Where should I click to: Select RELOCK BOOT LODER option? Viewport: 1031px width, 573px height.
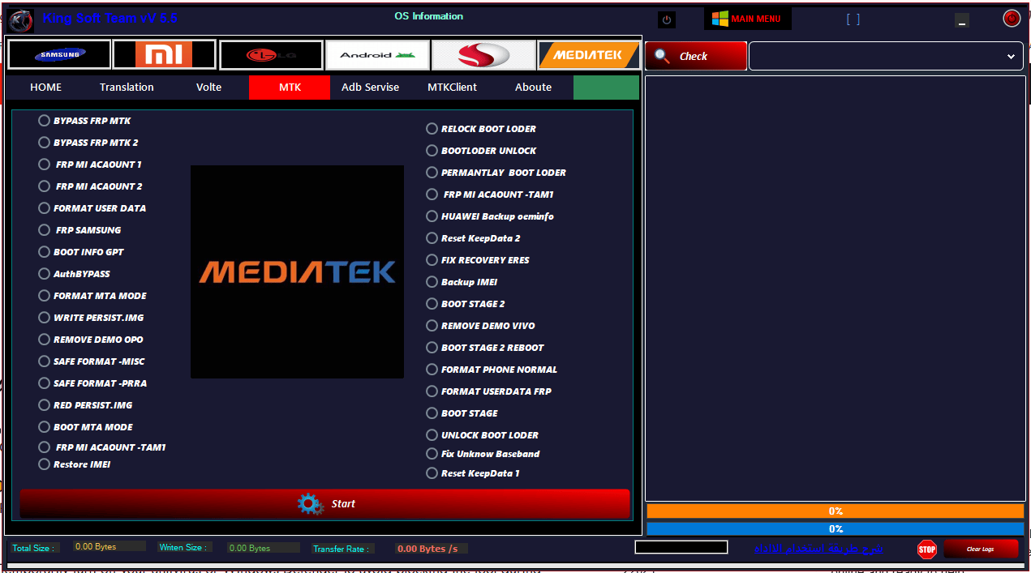[x=481, y=129]
